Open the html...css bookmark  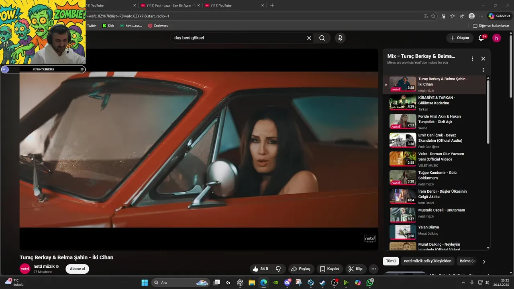point(131,26)
